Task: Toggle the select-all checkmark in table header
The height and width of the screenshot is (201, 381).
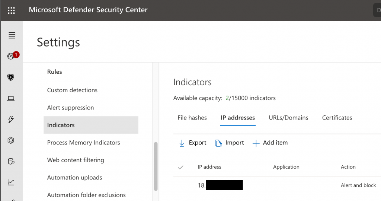Action: pos(180,167)
